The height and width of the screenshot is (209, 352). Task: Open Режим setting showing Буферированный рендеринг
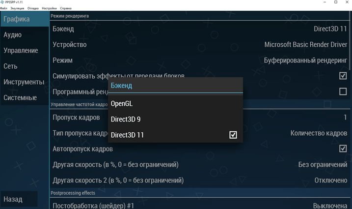199,60
